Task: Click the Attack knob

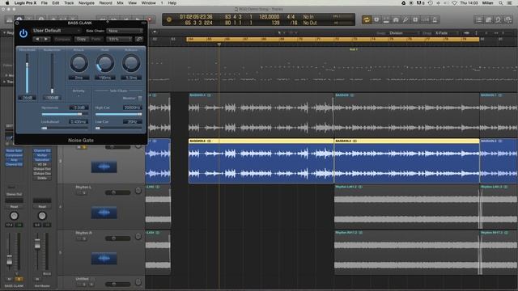Action: [79, 63]
